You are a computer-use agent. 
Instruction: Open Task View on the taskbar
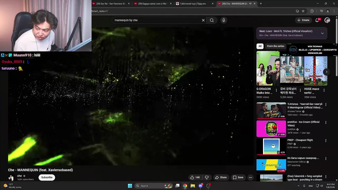coord(177,186)
